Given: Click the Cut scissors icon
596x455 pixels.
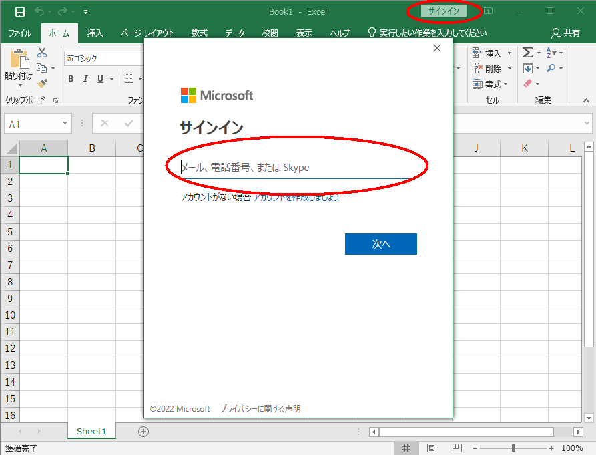Looking at the screenshot, I should (42, 53).
